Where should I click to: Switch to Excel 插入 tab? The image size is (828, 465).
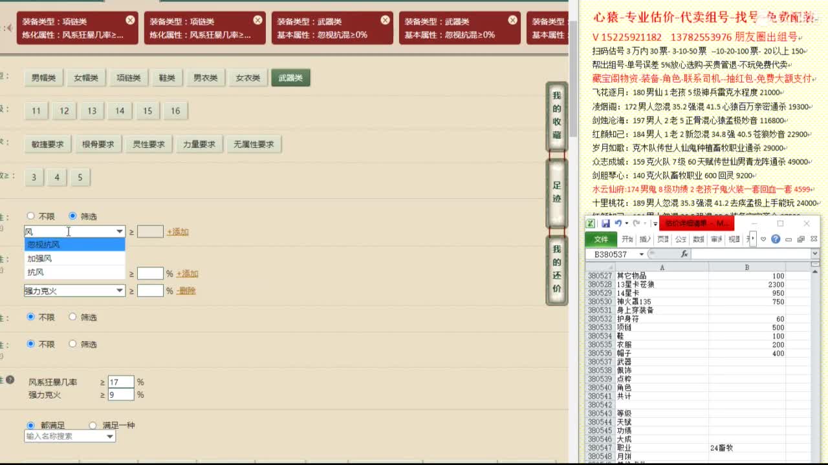point(646,239)
